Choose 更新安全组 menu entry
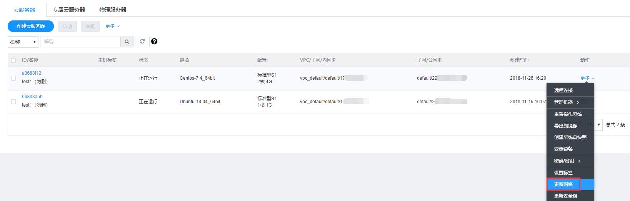Screen dimensions: 630x201 coord(570,196)
